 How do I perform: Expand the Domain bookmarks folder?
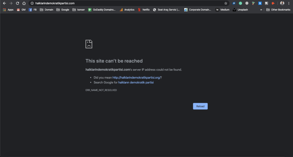[x=46, y=10]
